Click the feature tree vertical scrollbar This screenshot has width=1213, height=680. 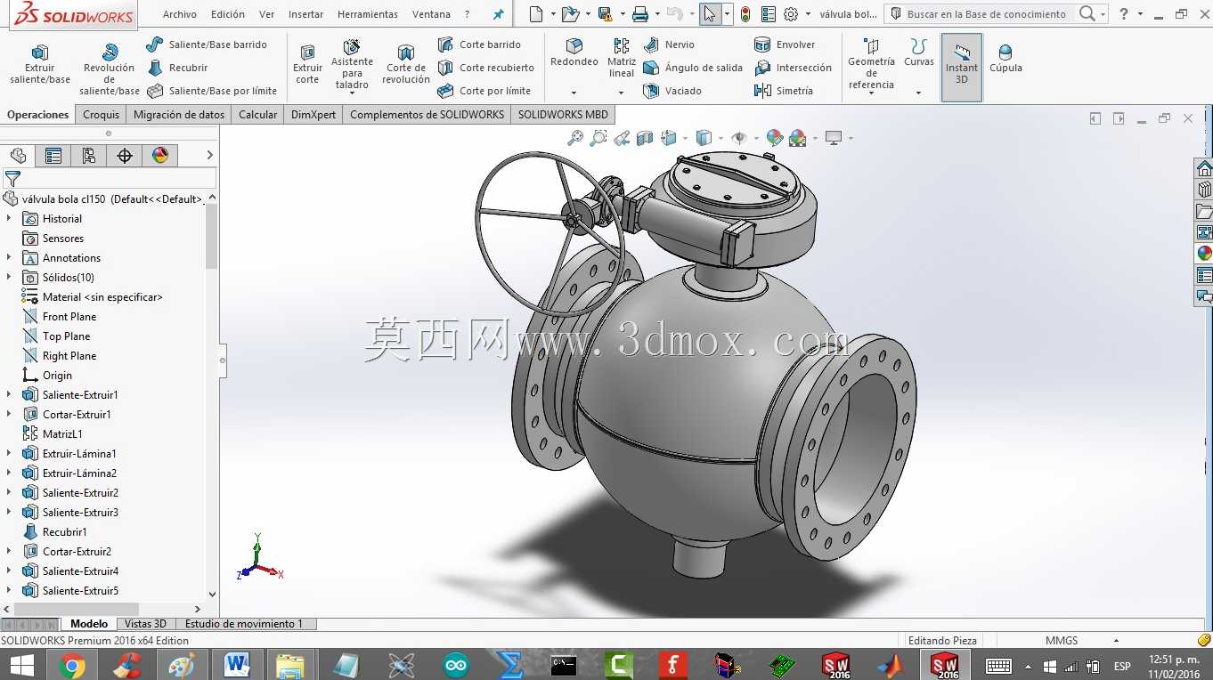pyautogui.click(x=212, y=236)
